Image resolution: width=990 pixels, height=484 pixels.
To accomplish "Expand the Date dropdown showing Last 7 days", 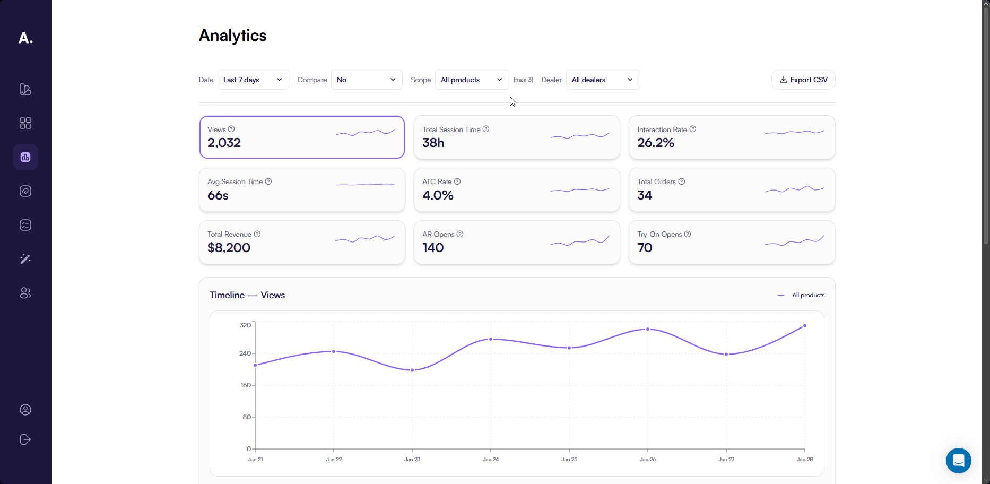I will point(253,80).
